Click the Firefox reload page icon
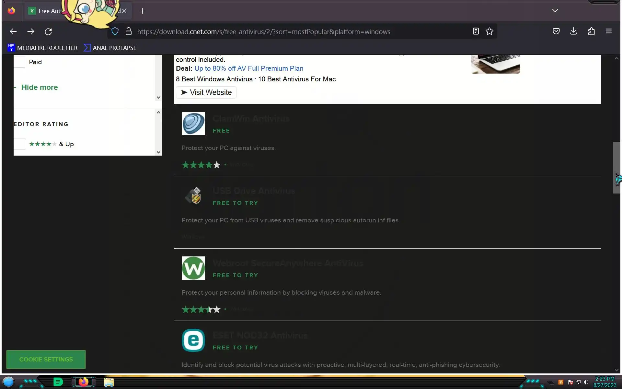The image size is (622, 389). click(x=48, y=31)
